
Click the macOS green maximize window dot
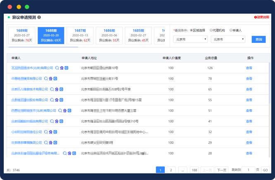pyautogui.click(x=27, y=7)
